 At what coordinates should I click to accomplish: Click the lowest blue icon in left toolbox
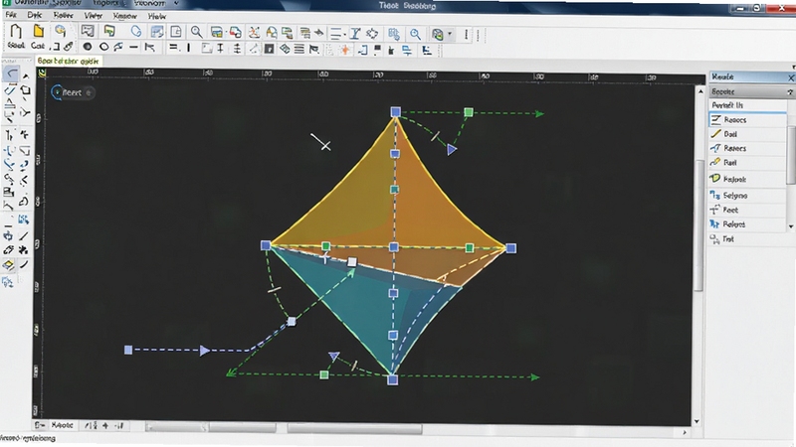click(x=8, y=282)
